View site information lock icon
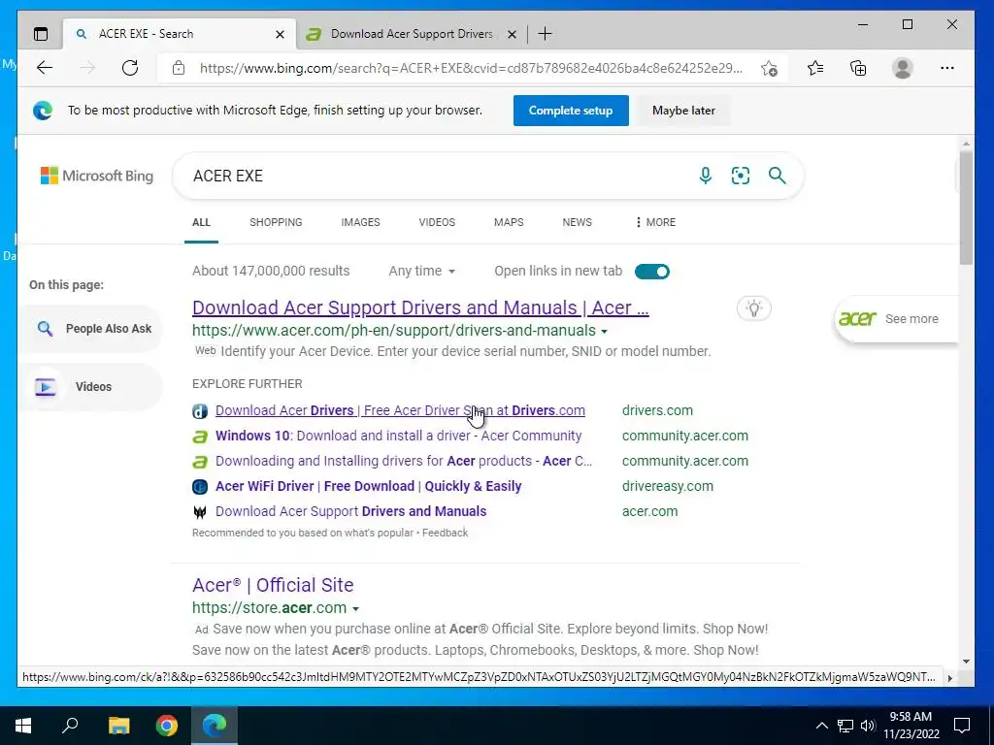994x745 pixels. pyautogui.click(x=179, y=68)
